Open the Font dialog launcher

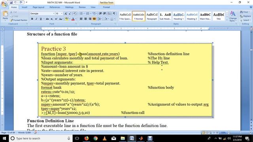coord(76,24)
